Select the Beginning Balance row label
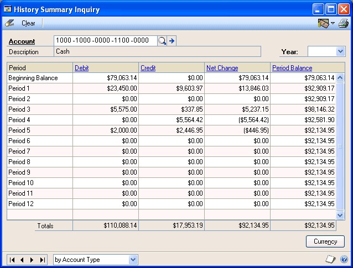This screenshot has width=353, height=268. point(33,78)
